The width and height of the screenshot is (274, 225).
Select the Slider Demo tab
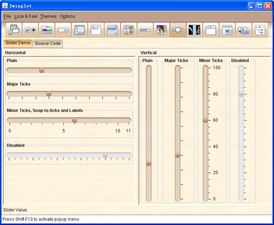(x=18, y=43)
